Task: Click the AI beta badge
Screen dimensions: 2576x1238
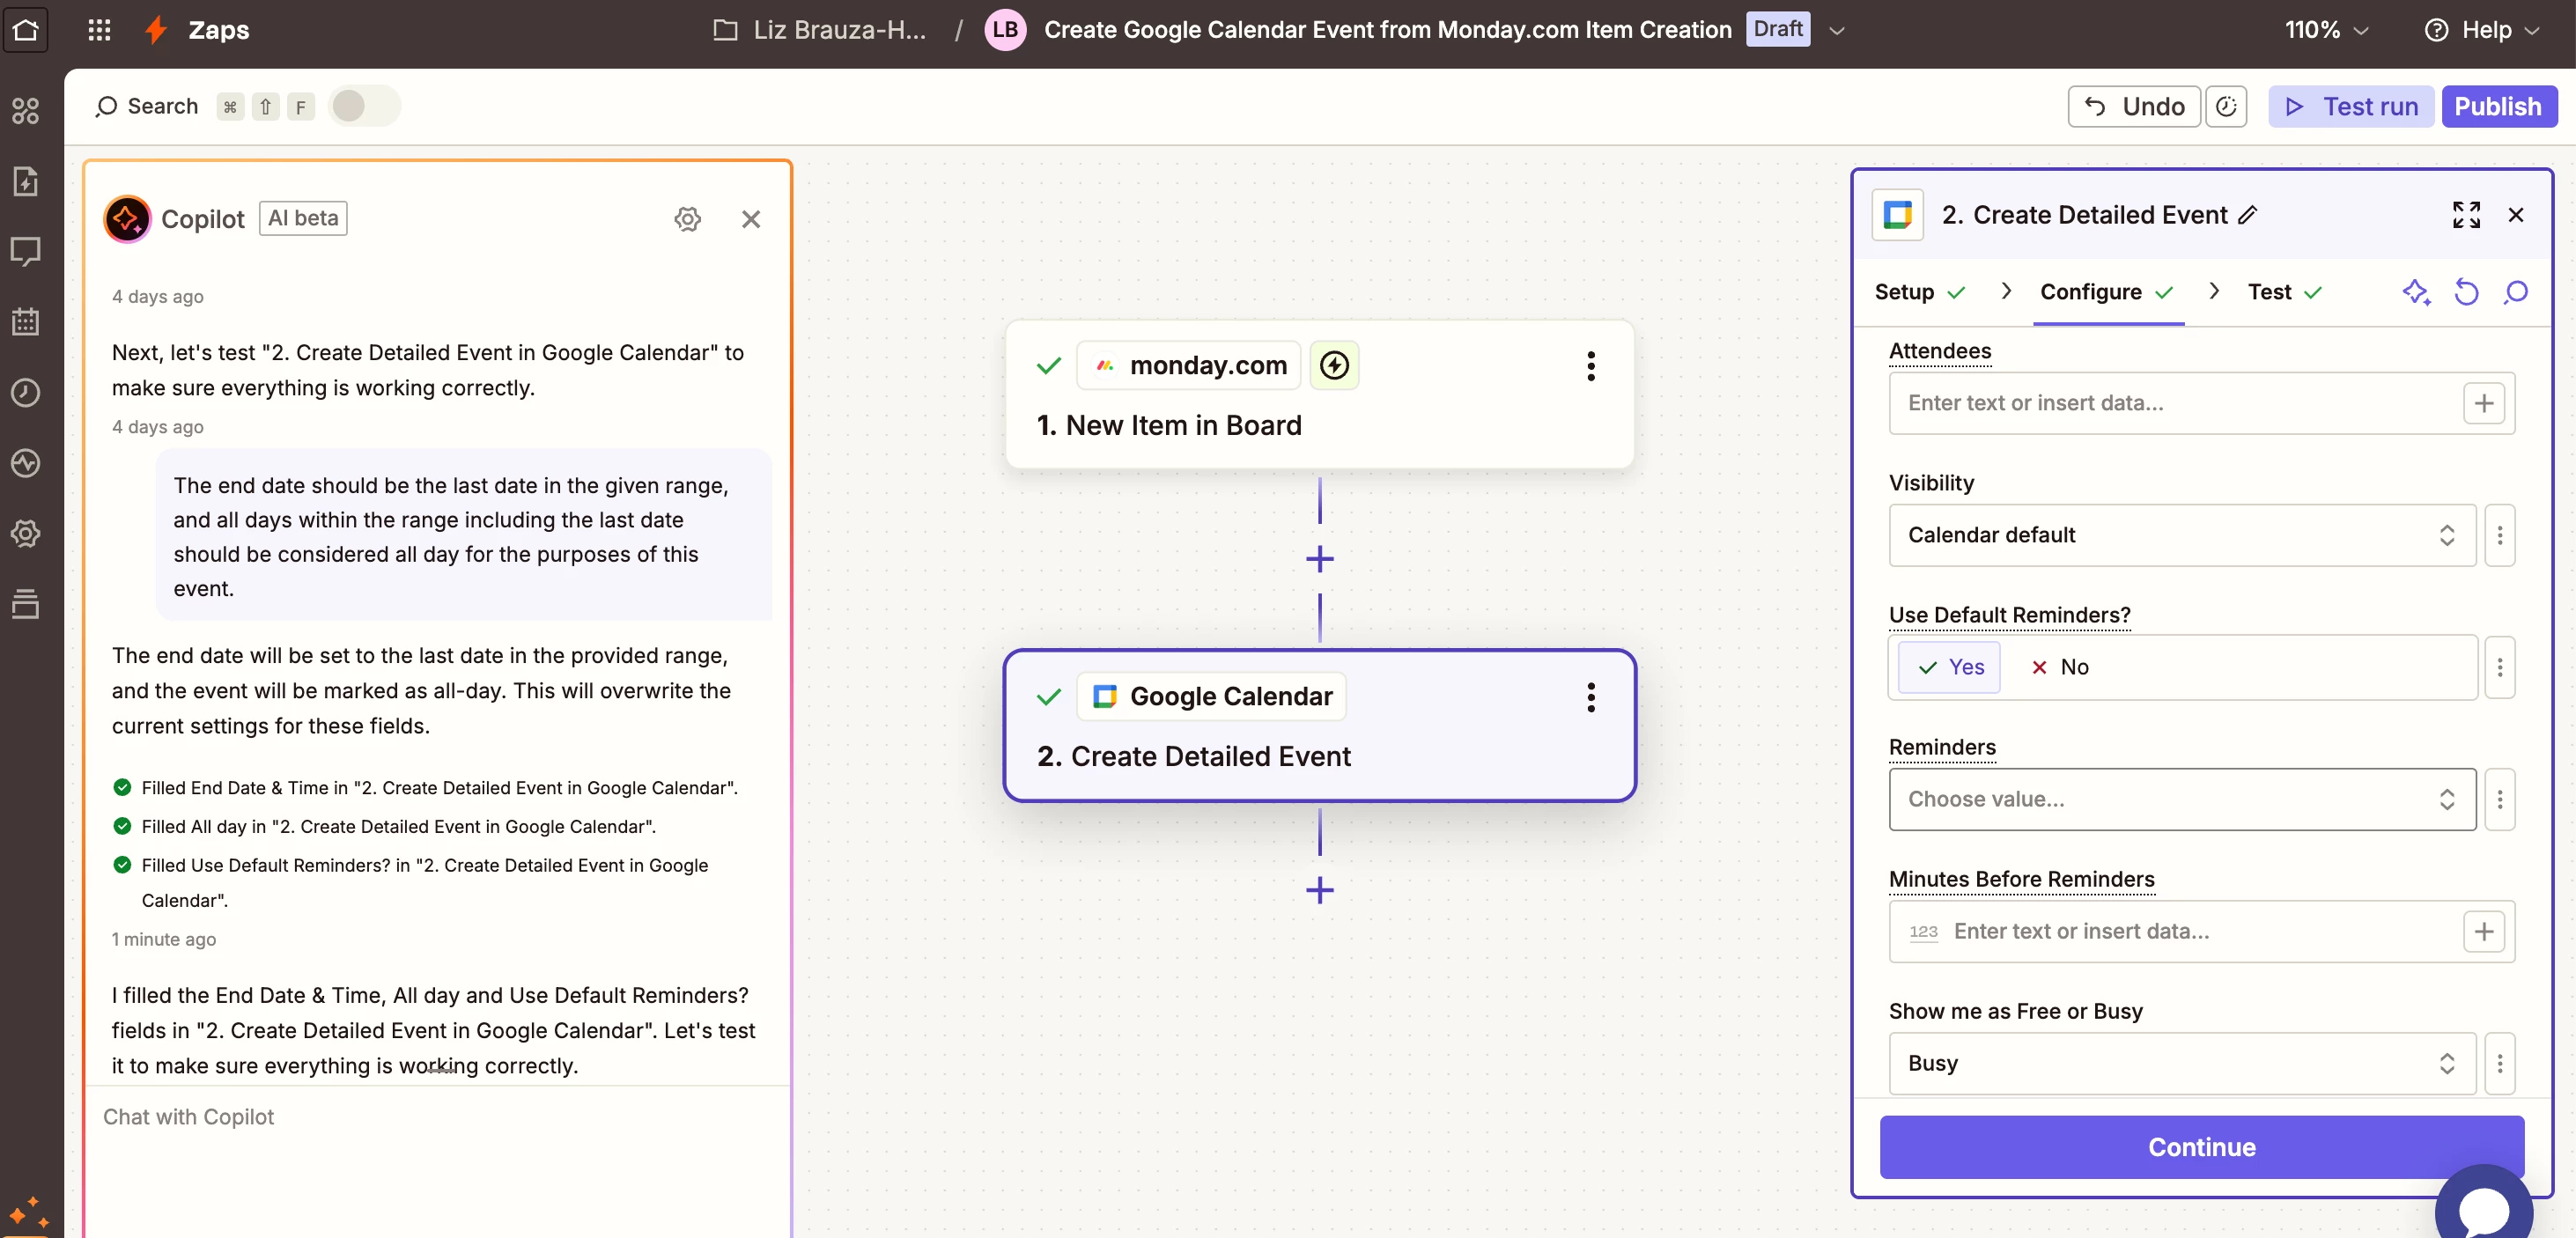Action: [303, 218]
